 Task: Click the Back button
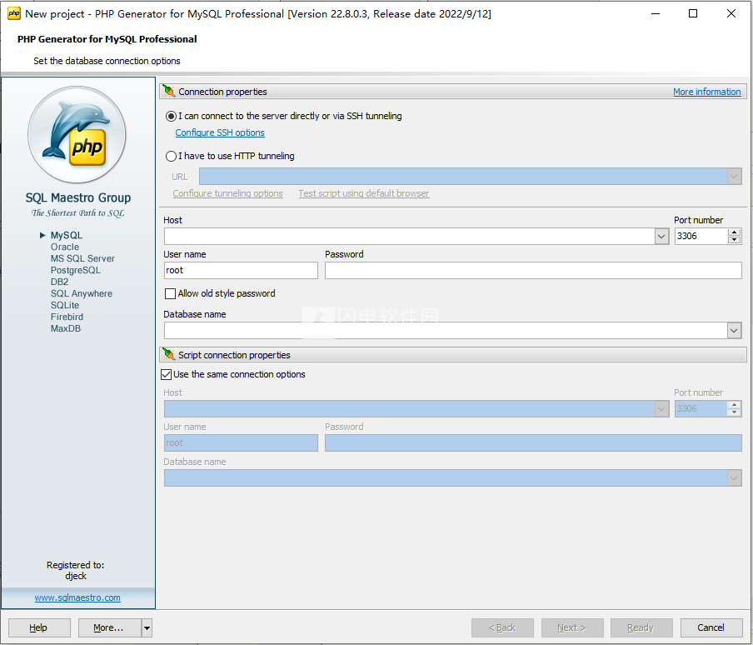(502, 627)
